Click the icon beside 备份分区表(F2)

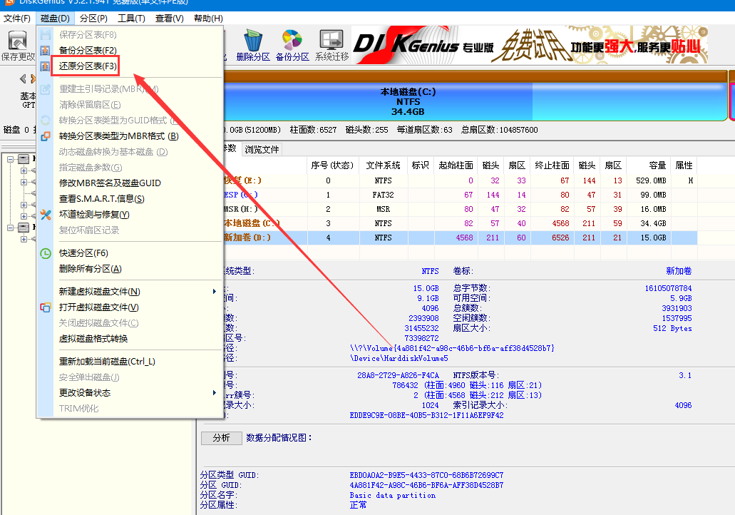[45, 50]
